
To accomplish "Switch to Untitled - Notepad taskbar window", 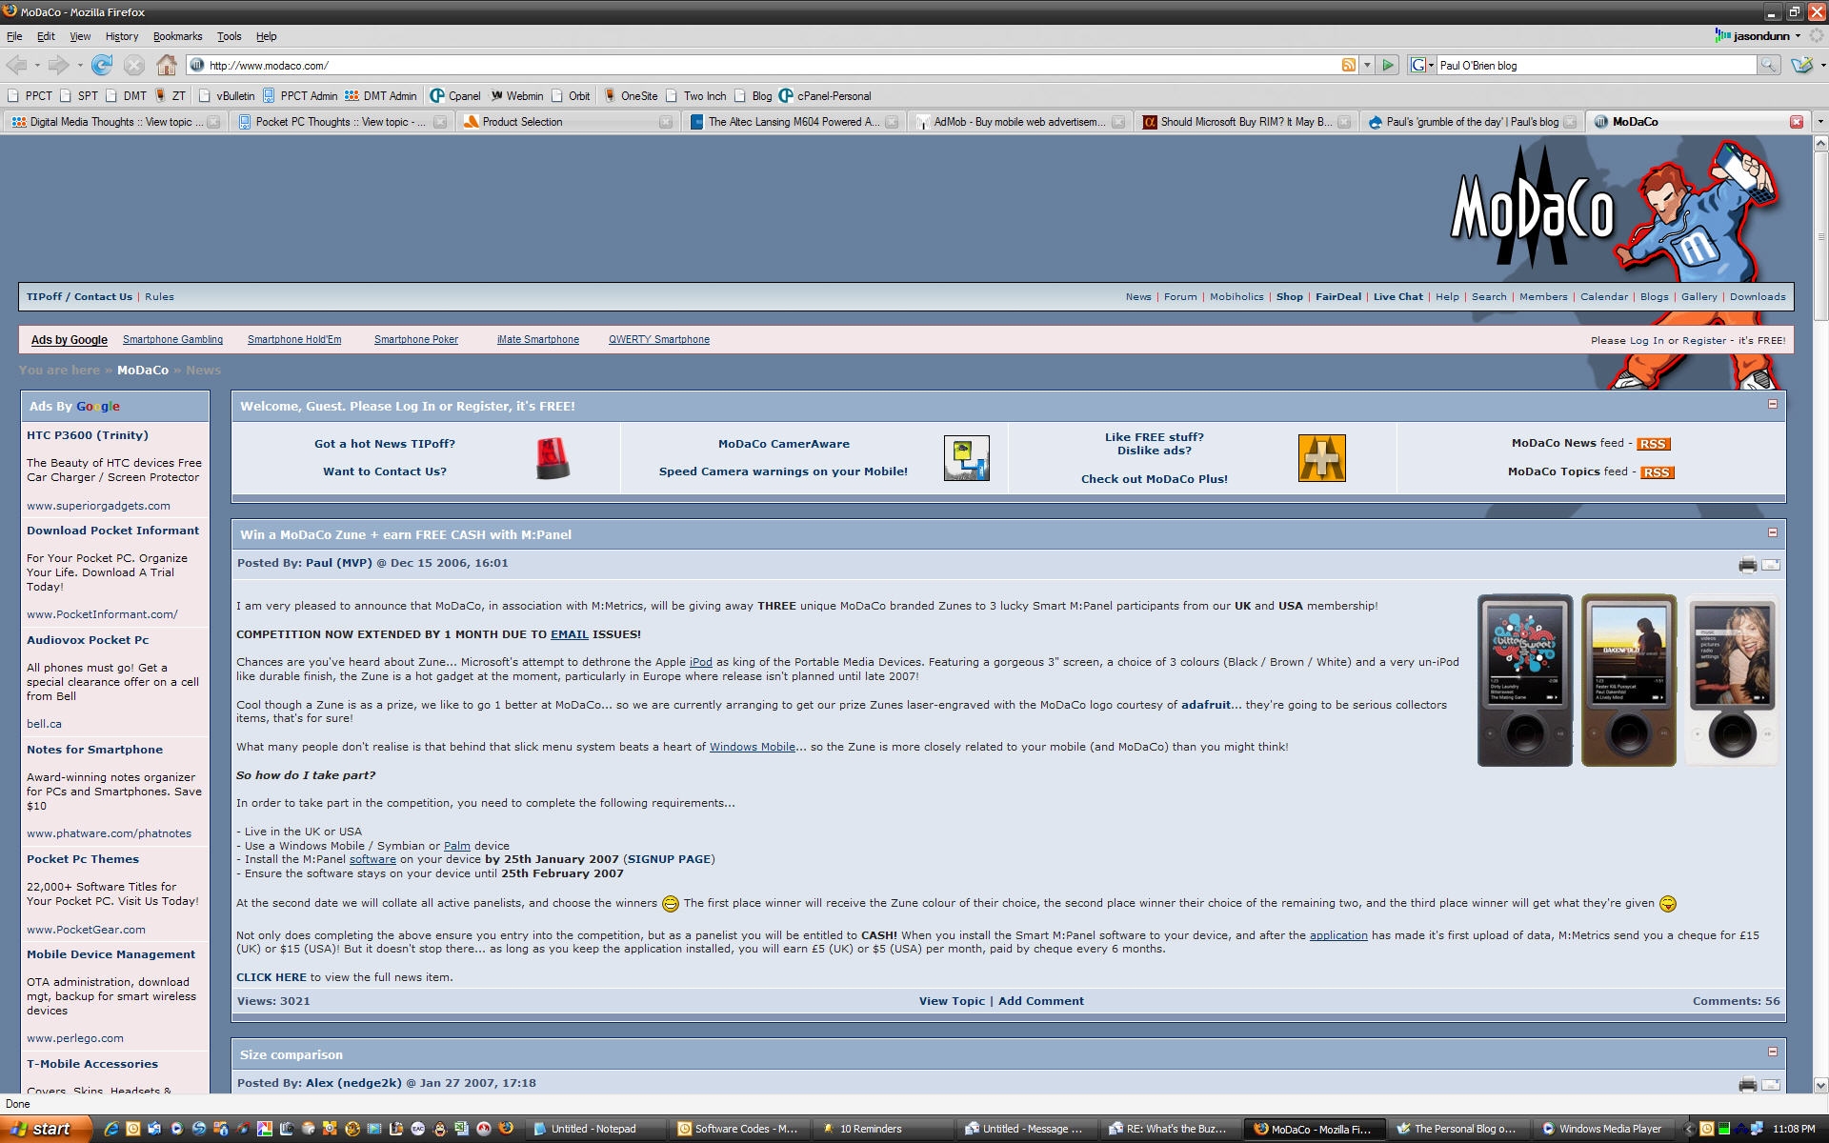I will pos(595,1129).
